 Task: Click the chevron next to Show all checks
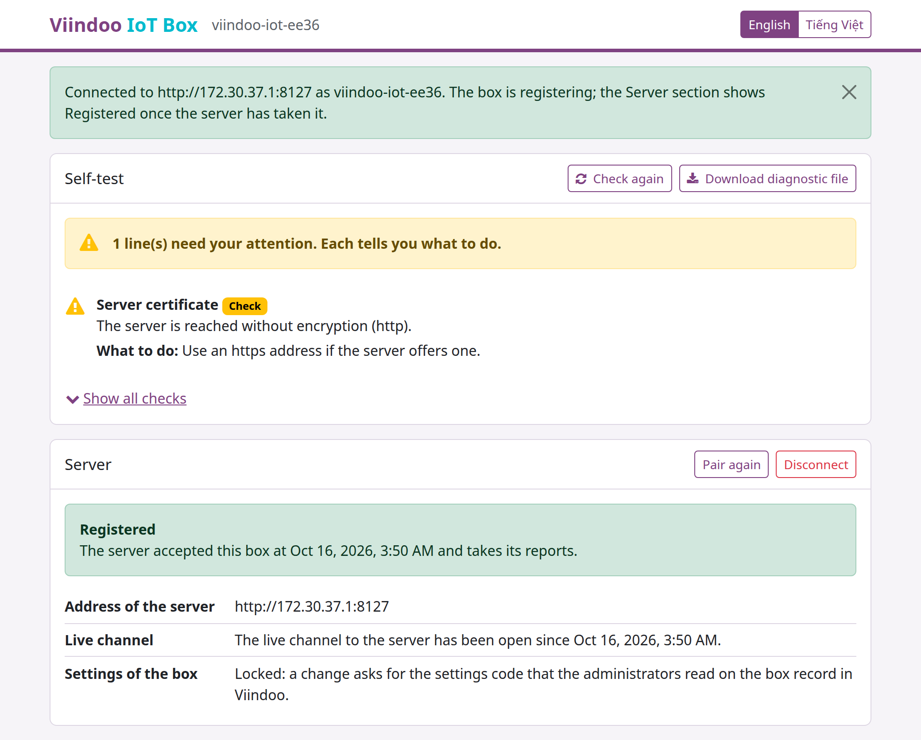72,399
